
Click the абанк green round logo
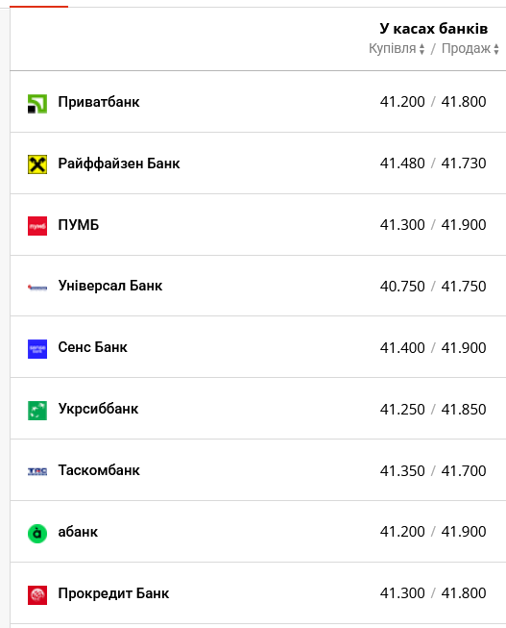pos(37,534)
